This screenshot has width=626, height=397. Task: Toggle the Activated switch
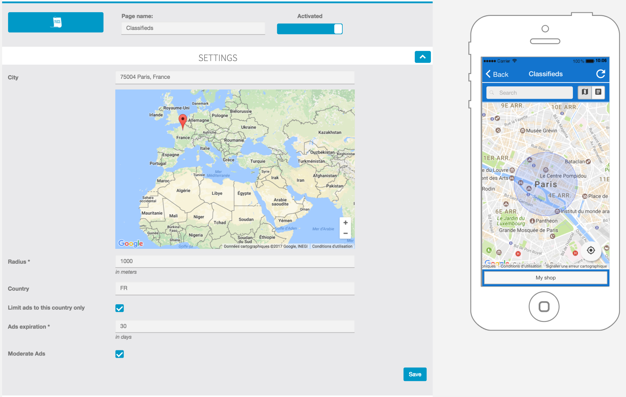coord(309,29)
